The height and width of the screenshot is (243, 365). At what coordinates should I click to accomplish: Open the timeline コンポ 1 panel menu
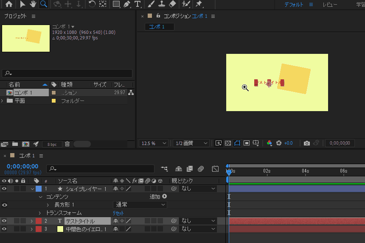pyautogui.click(x=41, y=156)
